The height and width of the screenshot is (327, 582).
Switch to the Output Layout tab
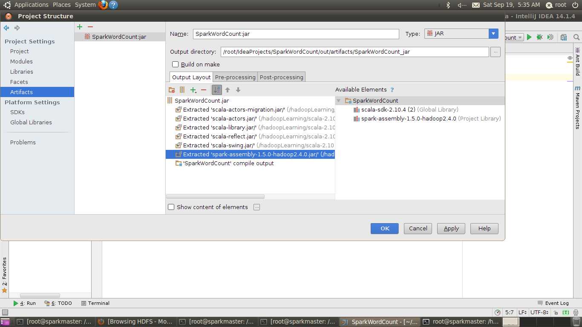click(x=191, y=77)
